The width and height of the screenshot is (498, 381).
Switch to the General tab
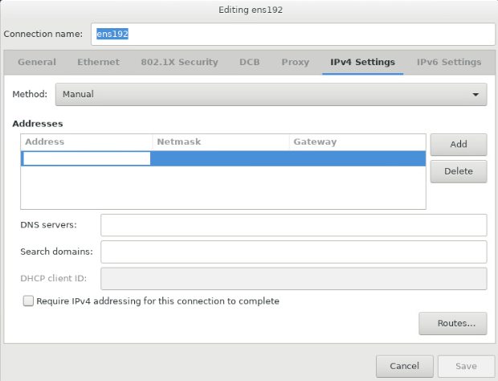point(37,62)
